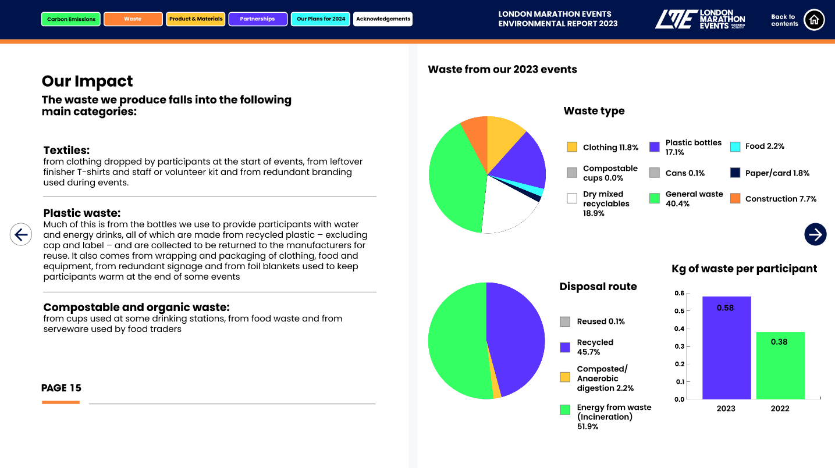Open the Carbon Emissions tab
This screenshot has height=468, width=835.
[x=71, y=19]
